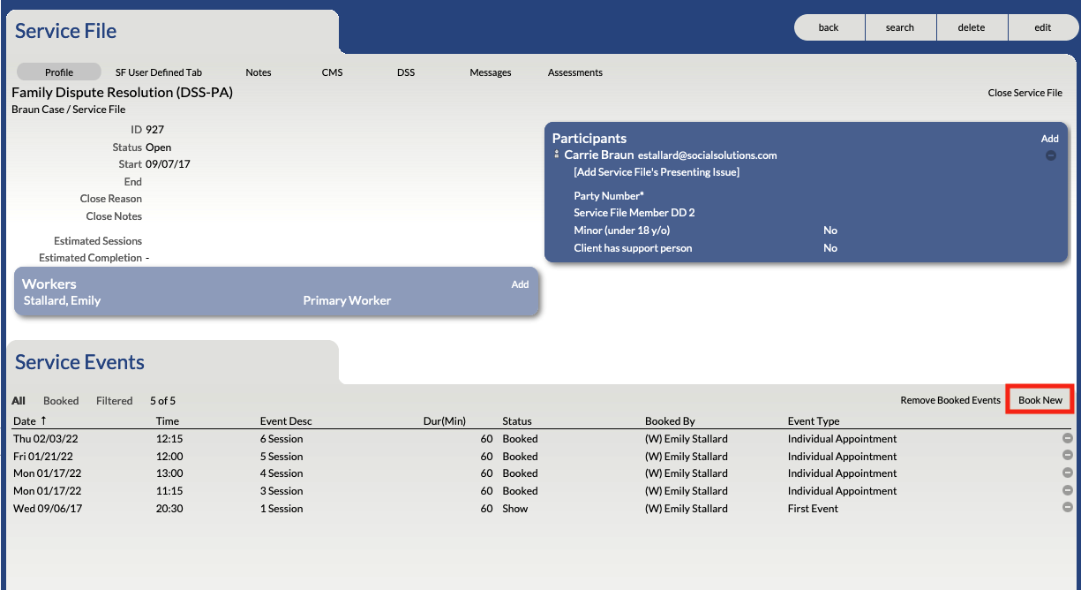This screenshot has width=1081, height=590.
Task: Add a worker in Workers panel
Action: 520,284
